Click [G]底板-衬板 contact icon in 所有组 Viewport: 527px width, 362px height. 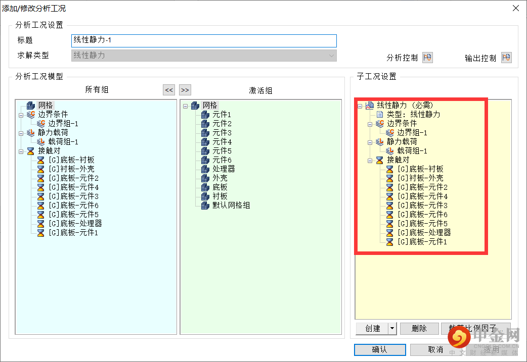(40, 160)
